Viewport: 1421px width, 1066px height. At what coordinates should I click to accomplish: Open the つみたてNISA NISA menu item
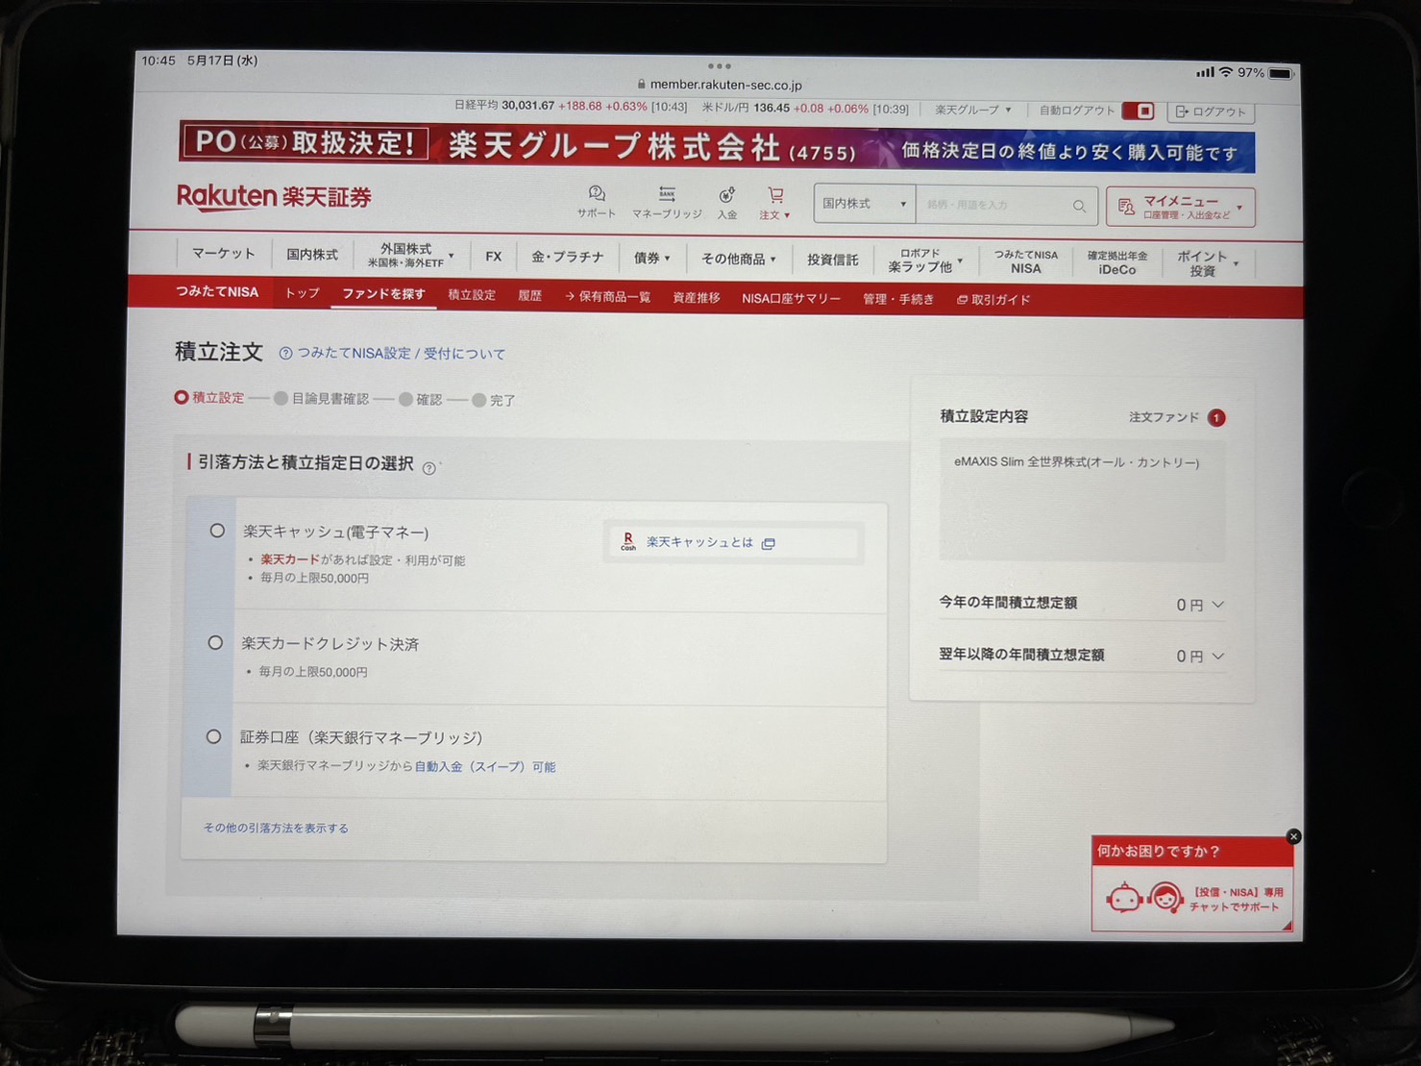pos(1025,261)
